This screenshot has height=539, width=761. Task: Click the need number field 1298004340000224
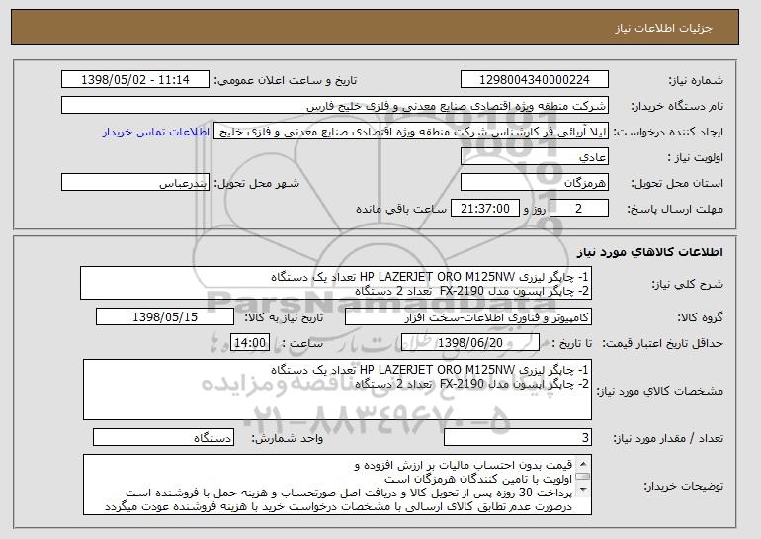tap(535, 80)
